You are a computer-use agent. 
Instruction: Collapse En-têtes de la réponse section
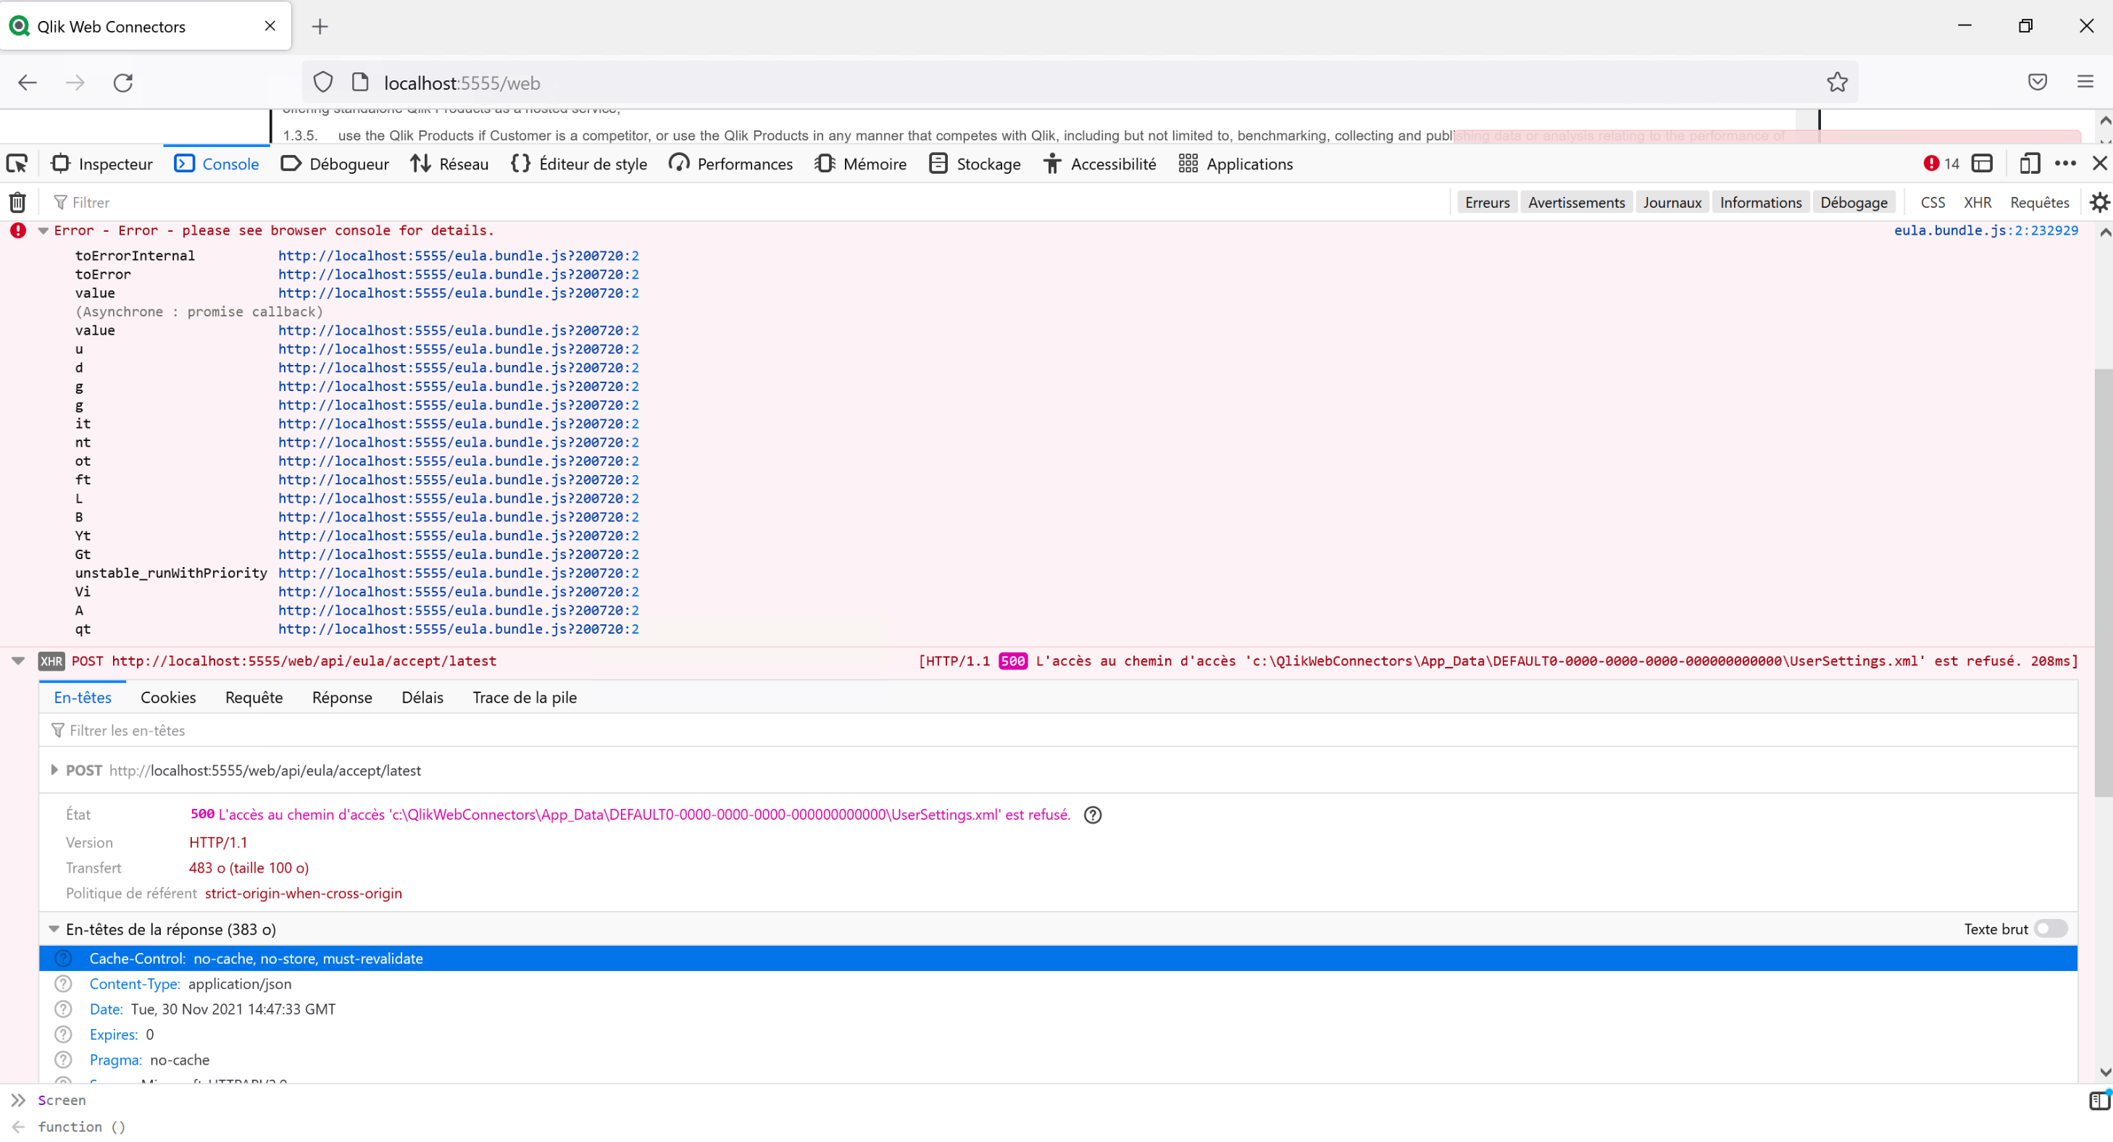coord(54,929)
